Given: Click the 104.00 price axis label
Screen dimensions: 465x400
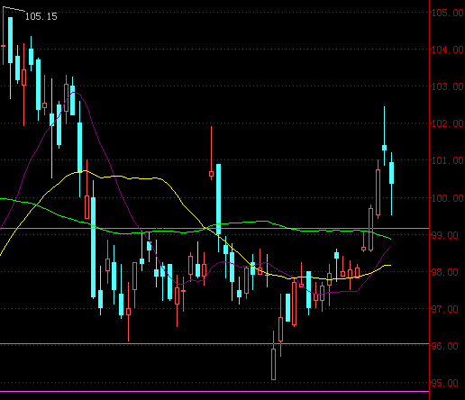Looking at the screenshot, I should [448, 50].
